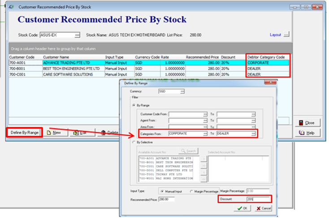Select row CARE SOFTWARE SOLUTIONS
Screen dimensions: 329x218
click(149, 74)
